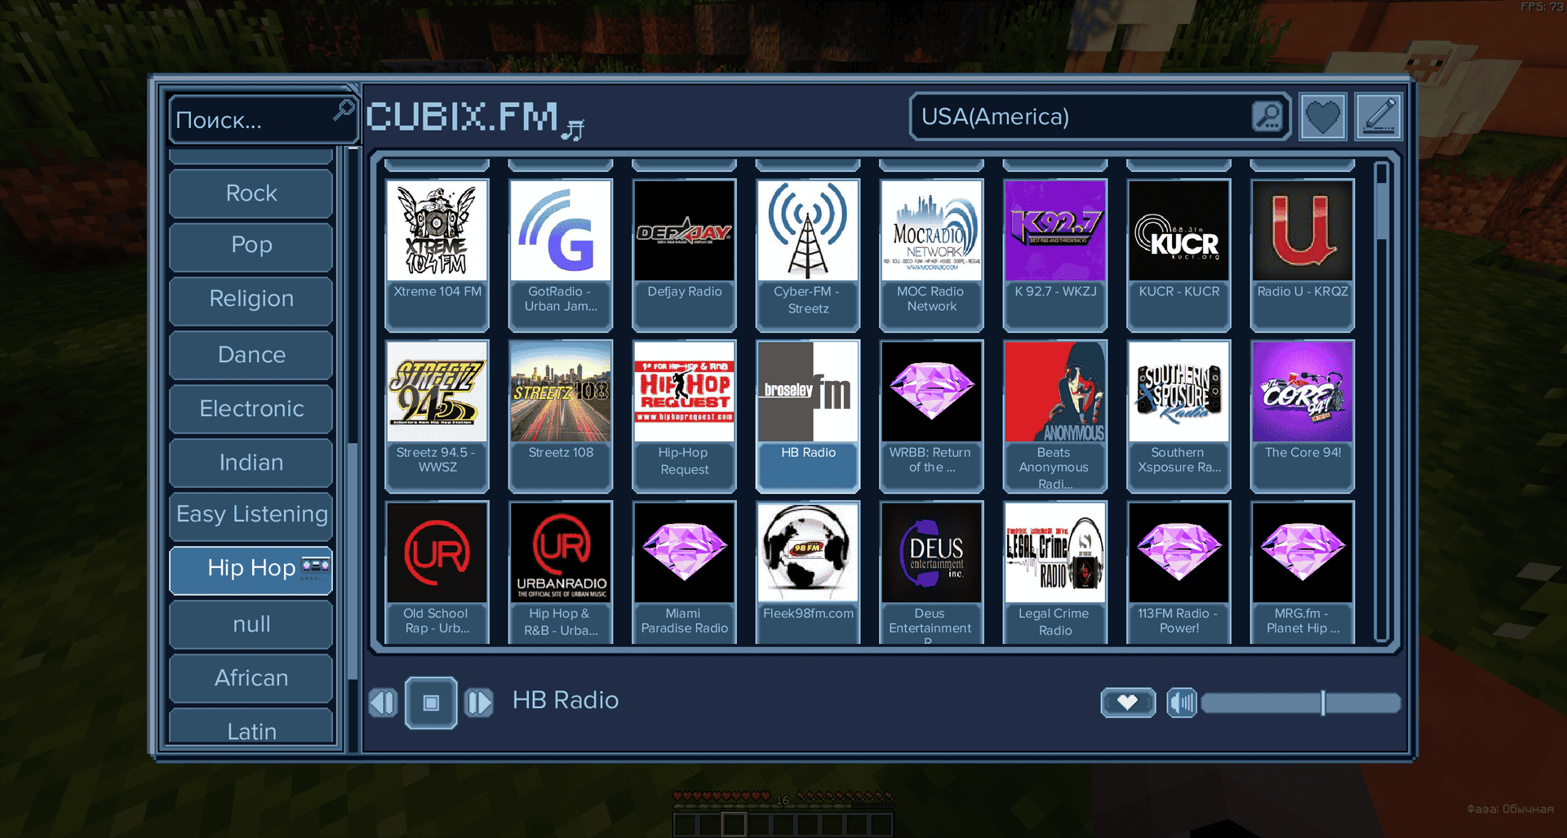
Task: Play Old School Rap - Urban station
Action: click(437, 571)
